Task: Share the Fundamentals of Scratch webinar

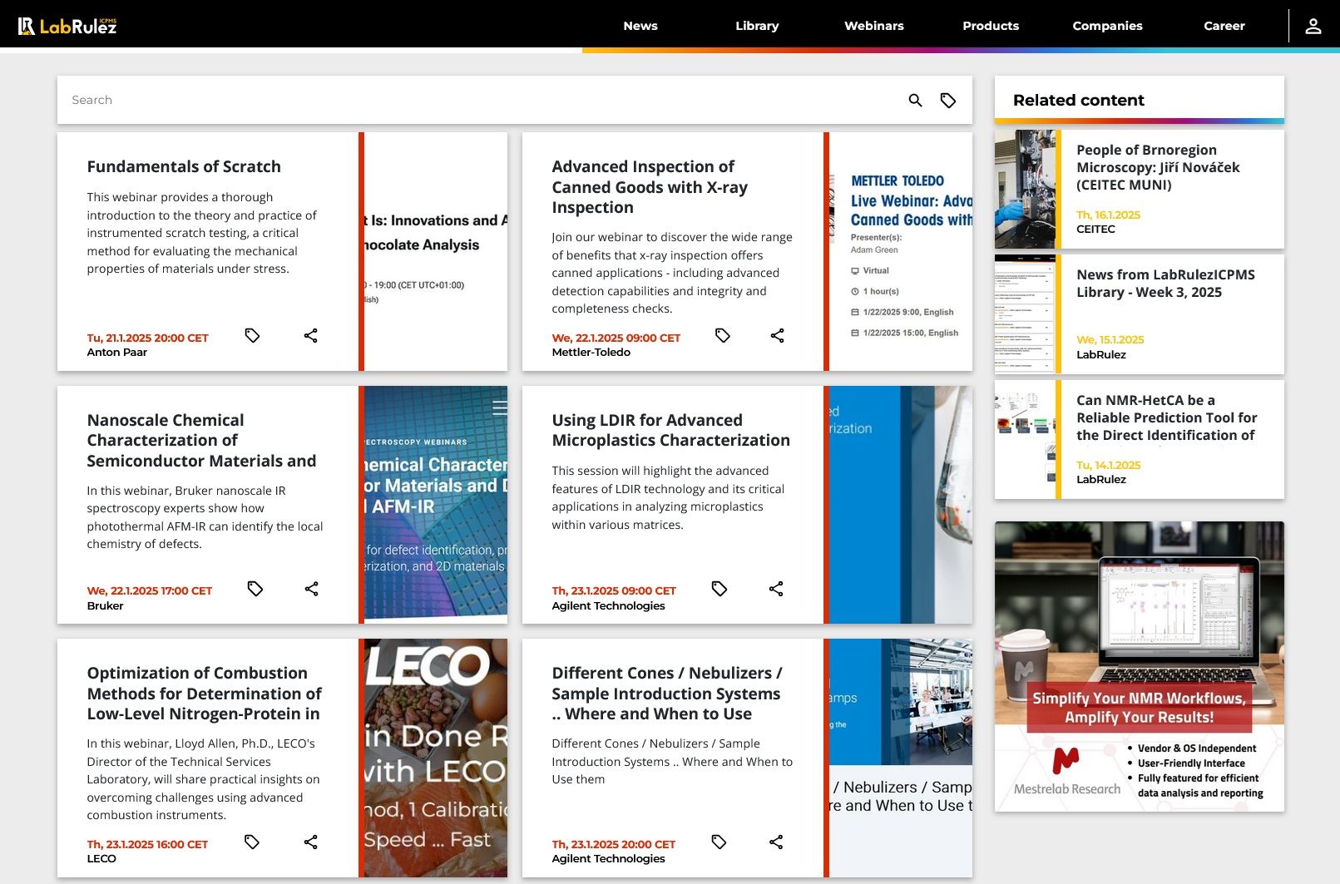Action: [x=311, y=335]
